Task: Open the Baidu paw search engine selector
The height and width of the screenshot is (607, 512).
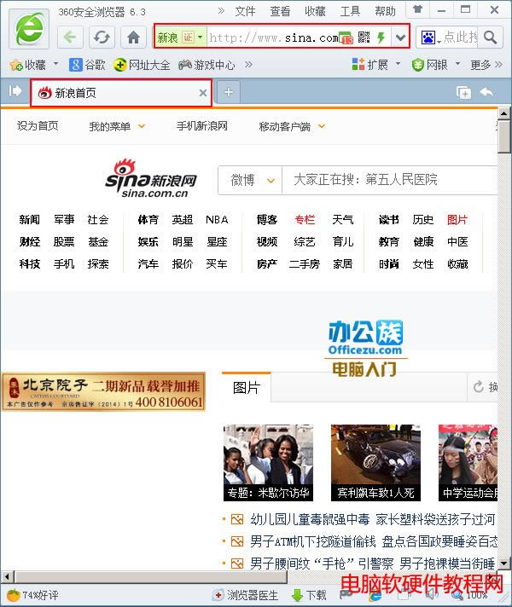Action: (x=430, y=38)
